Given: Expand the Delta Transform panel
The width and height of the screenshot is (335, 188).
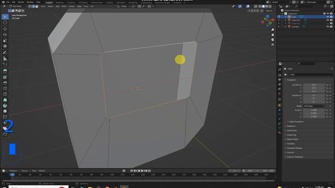Looking at the screenshot, I should (296, 122).
